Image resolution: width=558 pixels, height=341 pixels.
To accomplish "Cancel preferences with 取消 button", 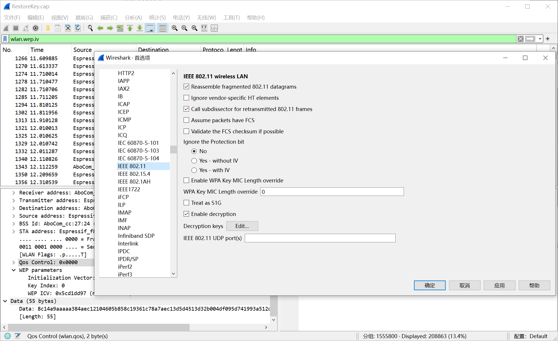I will [x=465, y=285].
